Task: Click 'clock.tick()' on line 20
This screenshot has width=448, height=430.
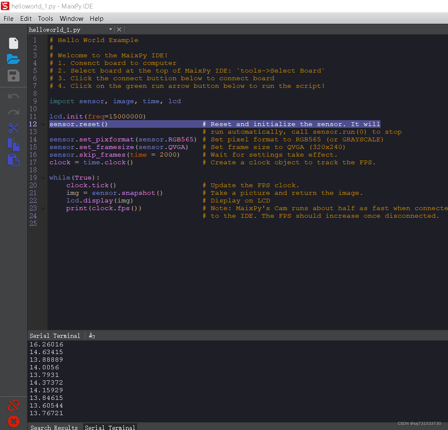Action: click(91, 185)
